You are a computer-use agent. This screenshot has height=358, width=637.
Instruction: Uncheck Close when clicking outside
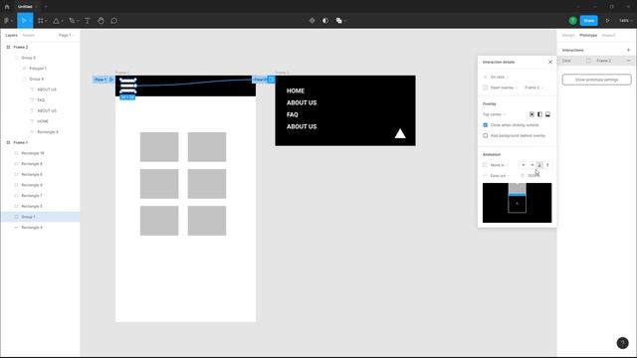(x=485, y=125)
